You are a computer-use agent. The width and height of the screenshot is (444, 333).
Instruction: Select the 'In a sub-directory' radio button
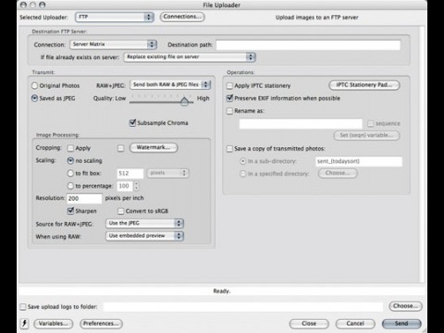243,161
